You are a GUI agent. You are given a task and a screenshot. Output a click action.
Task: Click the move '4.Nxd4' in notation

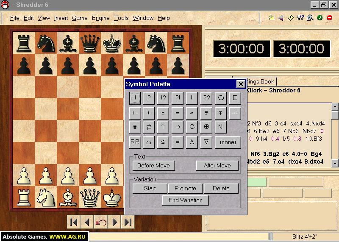pos(315,123)
